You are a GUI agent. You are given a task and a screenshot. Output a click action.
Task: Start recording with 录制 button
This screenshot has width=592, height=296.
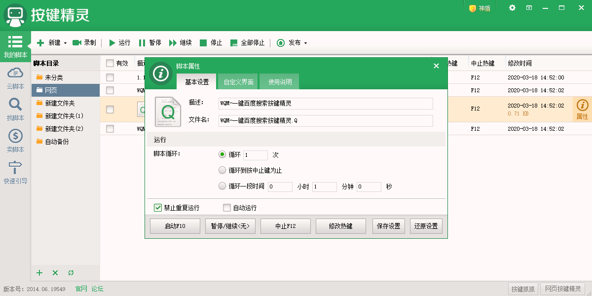(84, 43)
